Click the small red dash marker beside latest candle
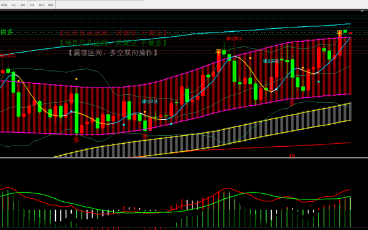Image resolution: width=368 pixels, height=230 pixels. 350,33
